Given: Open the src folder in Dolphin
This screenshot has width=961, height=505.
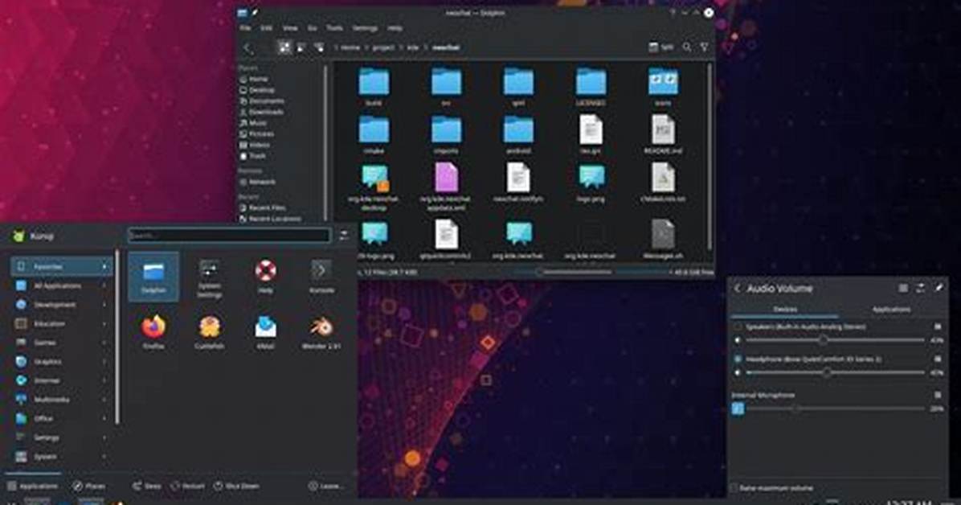Looking at the screenshot, I should [446, 87].
